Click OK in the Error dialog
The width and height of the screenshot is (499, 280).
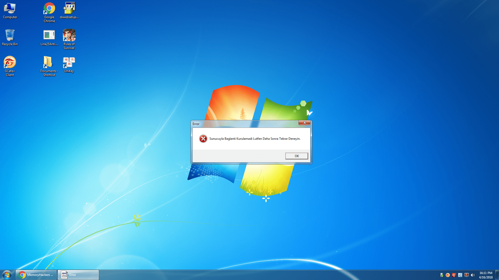[297, 156]
